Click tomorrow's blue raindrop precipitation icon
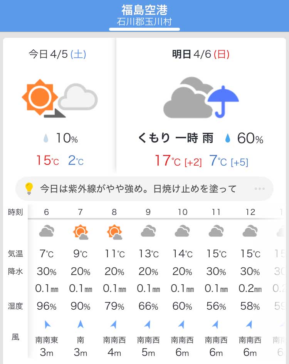Image resolution: width=289 pixels, height=364 pixels. (x=228, y=138)
